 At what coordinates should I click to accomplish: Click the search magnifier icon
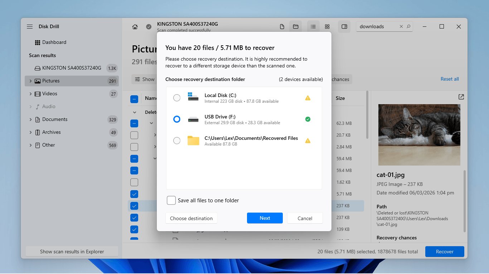pos(408,27)
